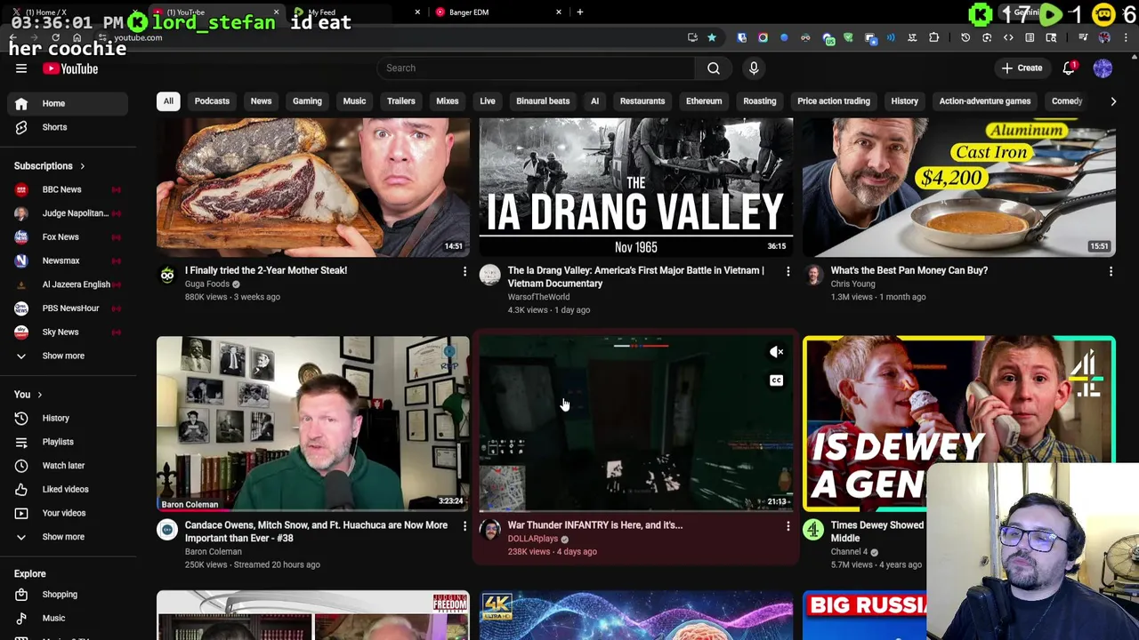The width and height of the screenshot is (1139, 640).
Task: Open Shopping under Explore
Action: (x=68, y=594)
